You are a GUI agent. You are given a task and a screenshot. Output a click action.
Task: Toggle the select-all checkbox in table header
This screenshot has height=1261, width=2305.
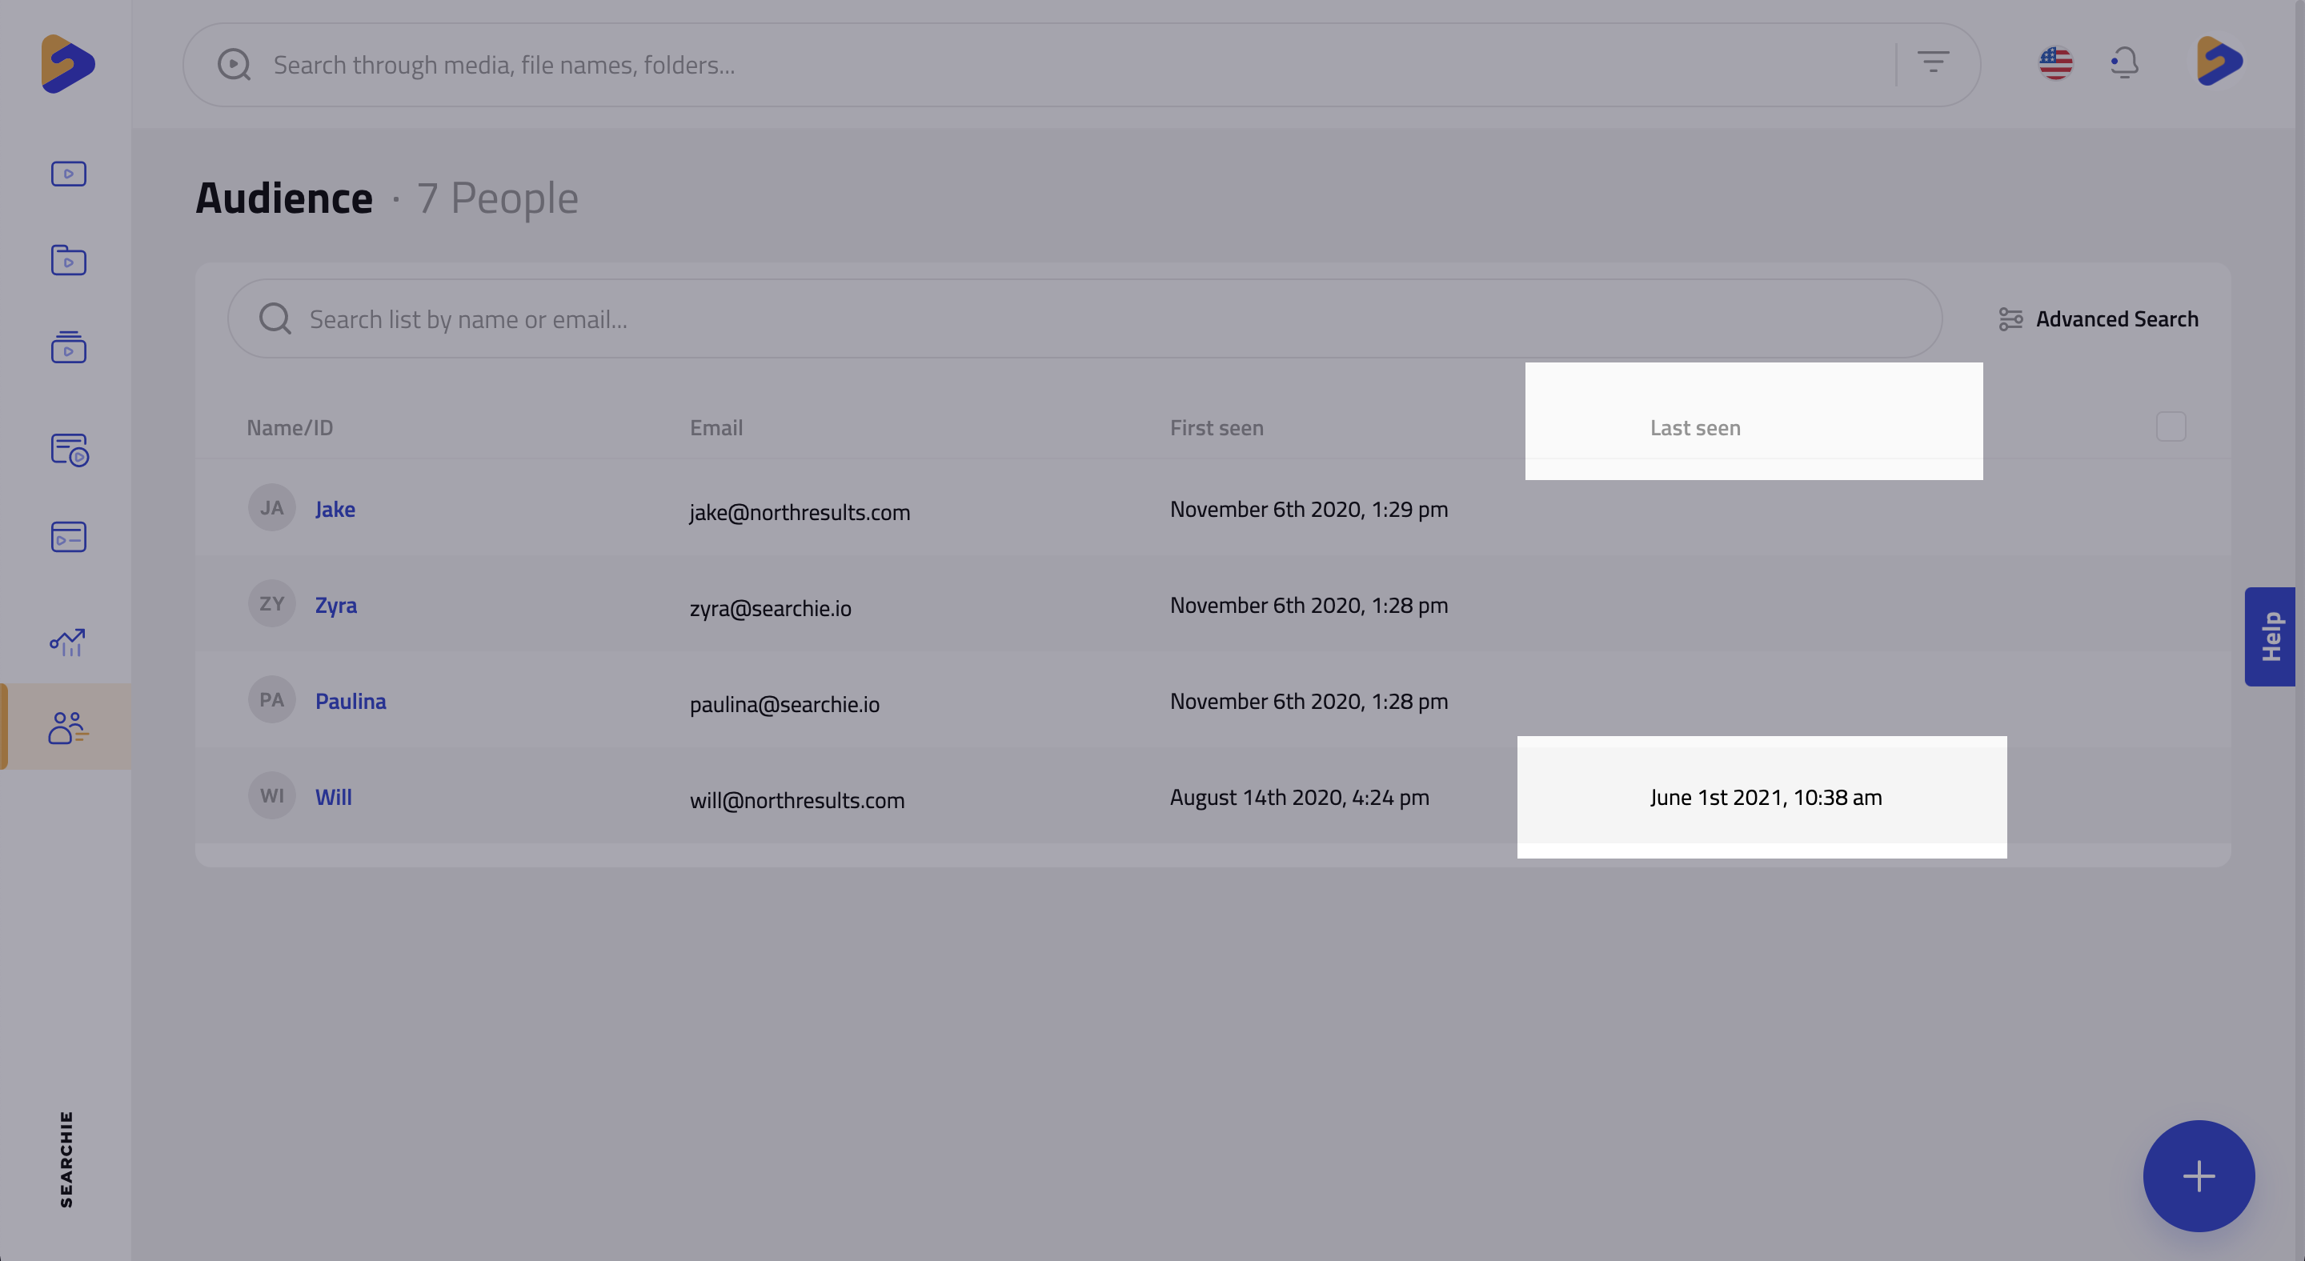tap(2171, 426)
